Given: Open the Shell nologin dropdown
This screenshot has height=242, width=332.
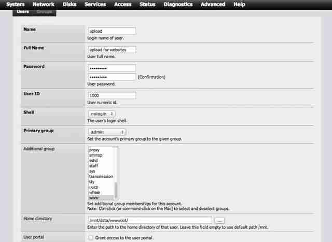Looking at the screenshot, I should (x=102, y=114).
